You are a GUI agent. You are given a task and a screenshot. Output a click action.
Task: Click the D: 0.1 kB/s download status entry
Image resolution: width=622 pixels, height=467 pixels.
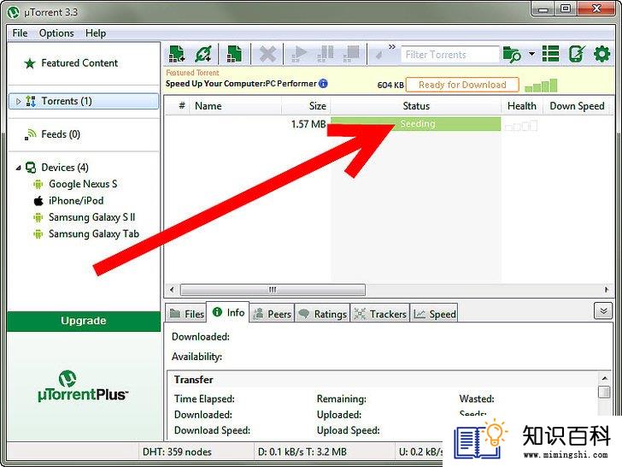click(302, 452)
